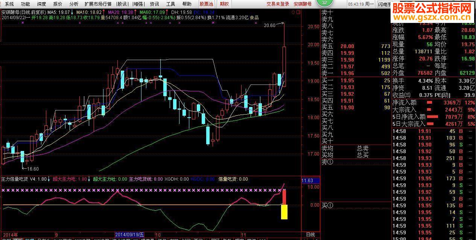Select the 卖四 row at price 19.99

coord(356,53)
